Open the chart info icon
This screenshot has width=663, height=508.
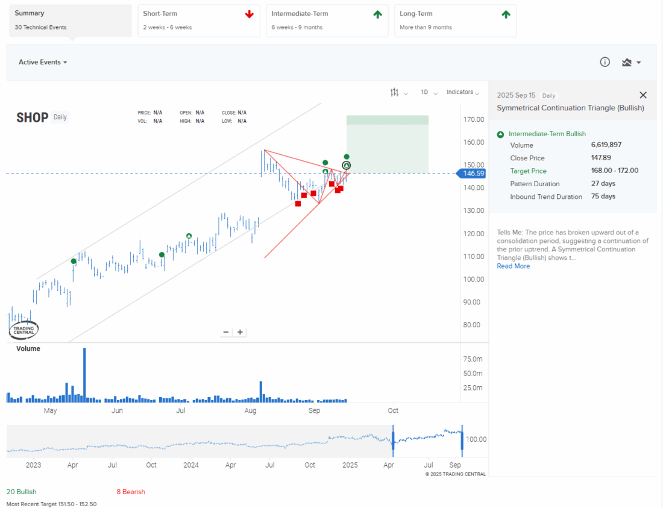pyautogui.click(x=605, y=62)
